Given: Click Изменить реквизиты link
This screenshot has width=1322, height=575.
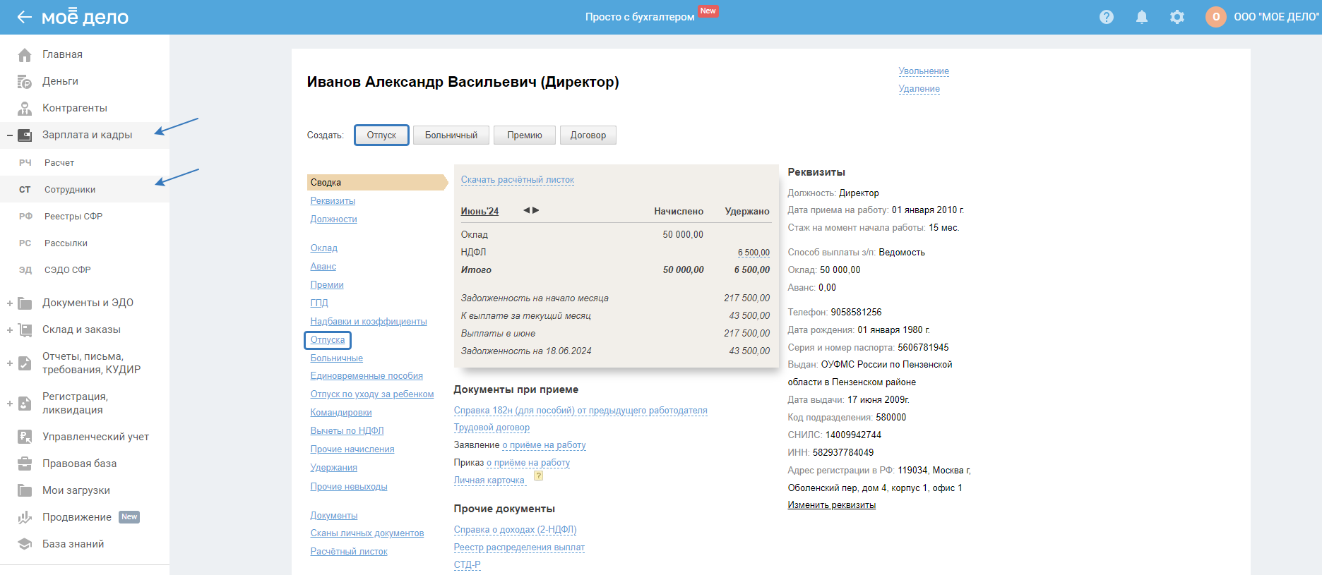Looking at the screenshot, I should click(831, 505).
